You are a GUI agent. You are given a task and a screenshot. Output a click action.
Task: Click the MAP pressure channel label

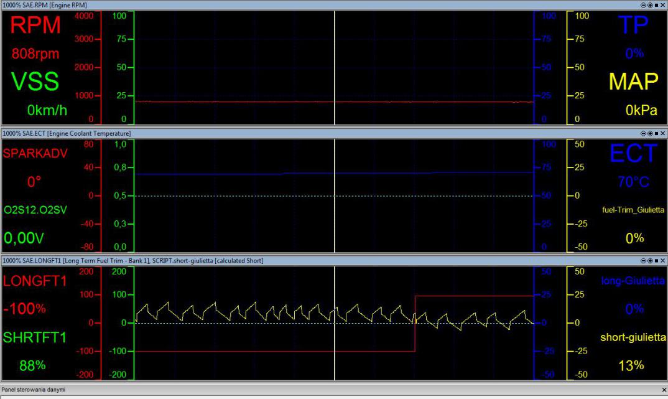point(633,82)
